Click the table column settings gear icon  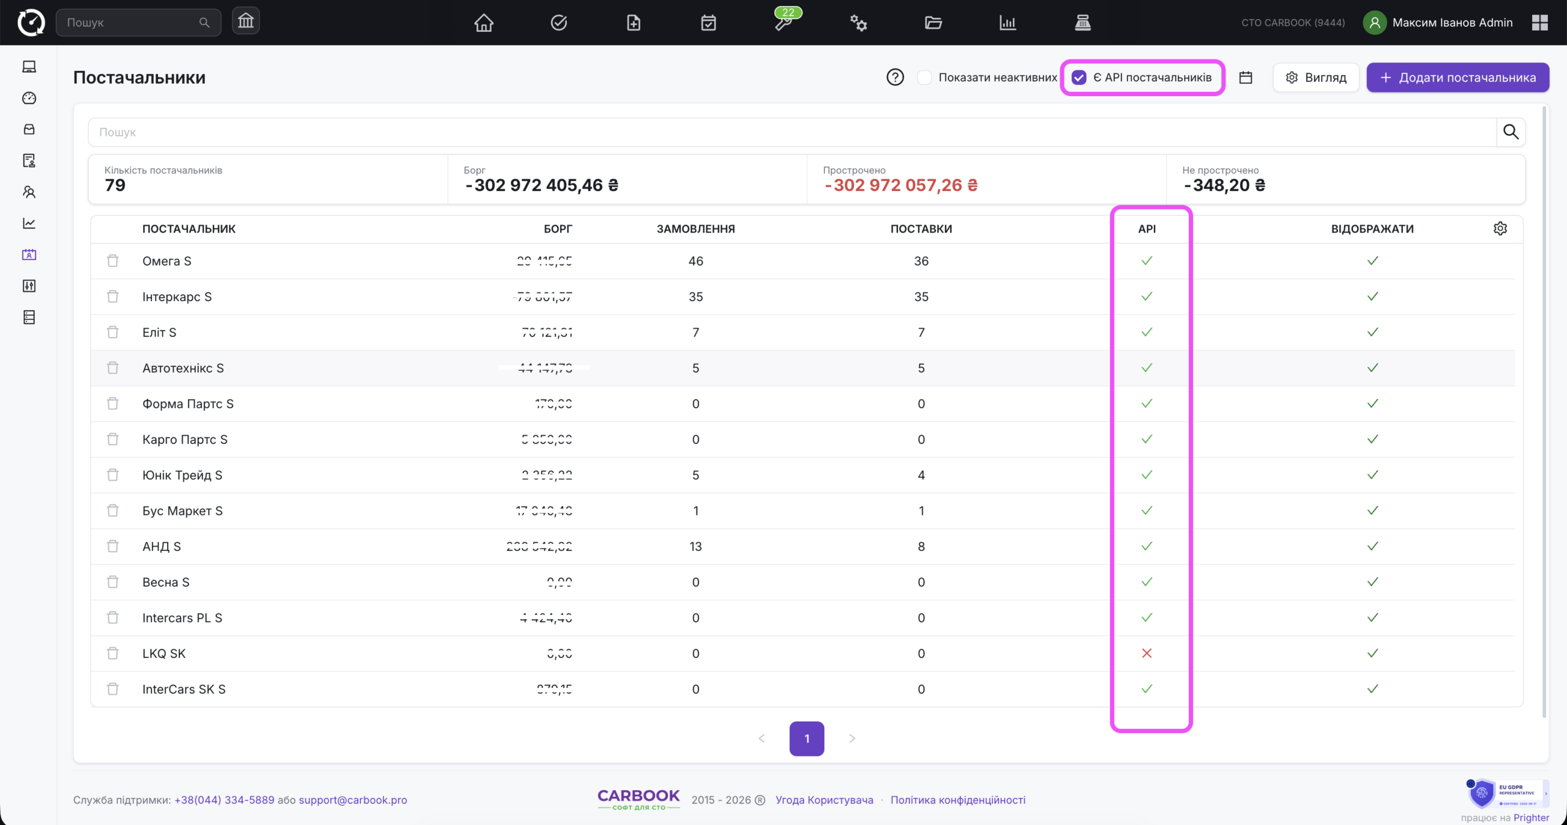pos(1500,228)
